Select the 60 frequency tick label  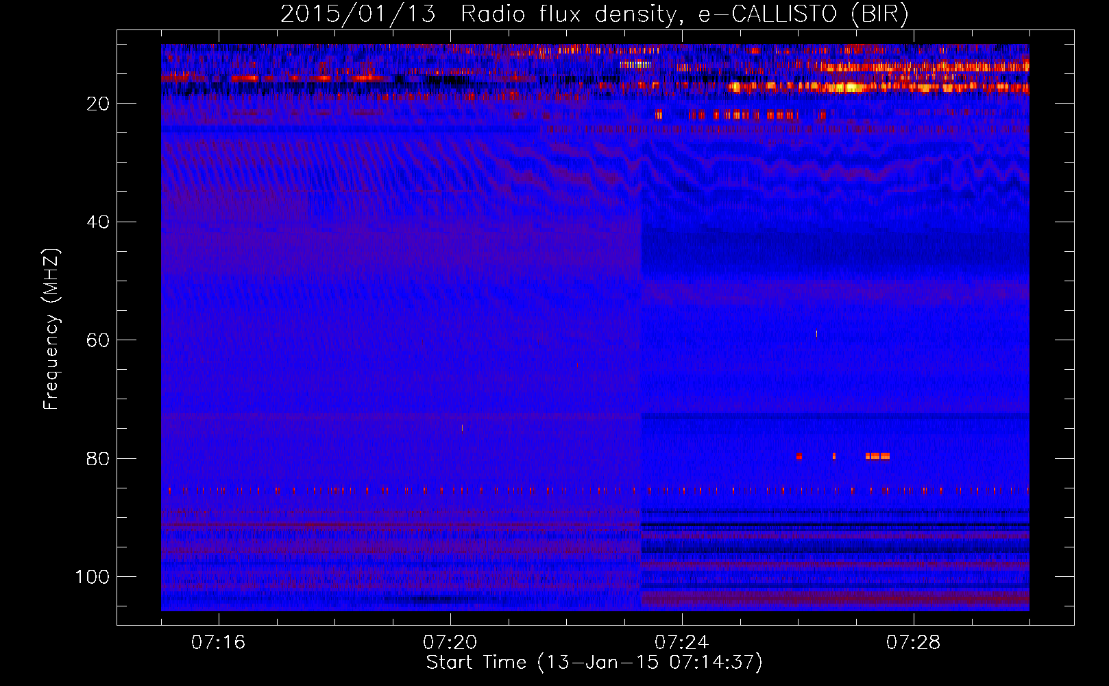point(98,340)
